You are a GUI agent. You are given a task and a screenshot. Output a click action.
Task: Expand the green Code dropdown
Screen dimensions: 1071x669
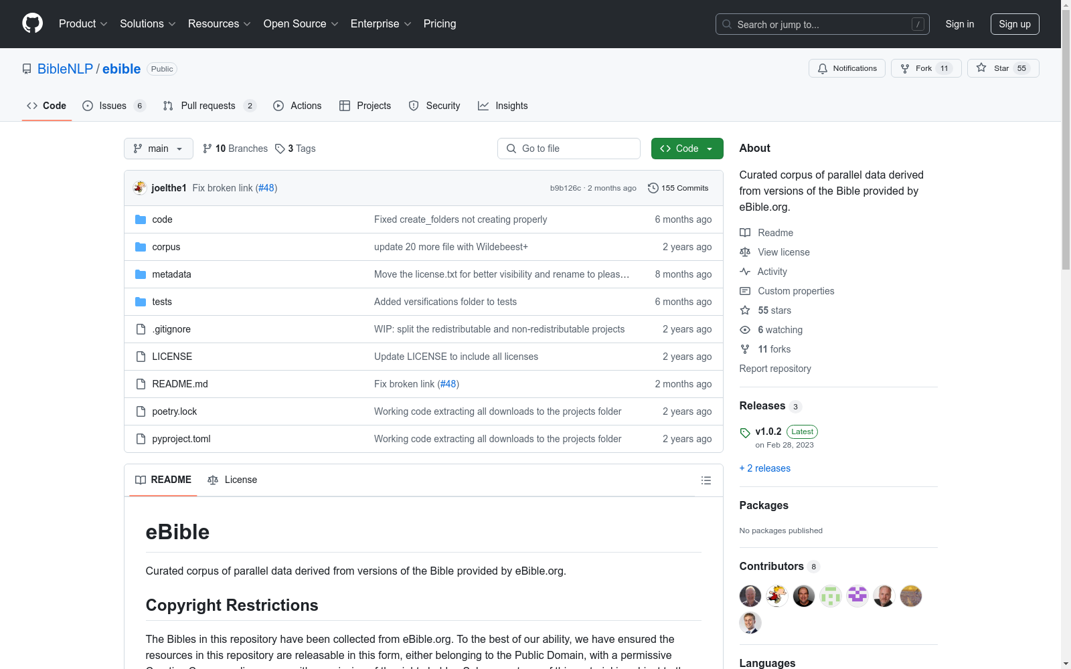(x=687, y=149)
